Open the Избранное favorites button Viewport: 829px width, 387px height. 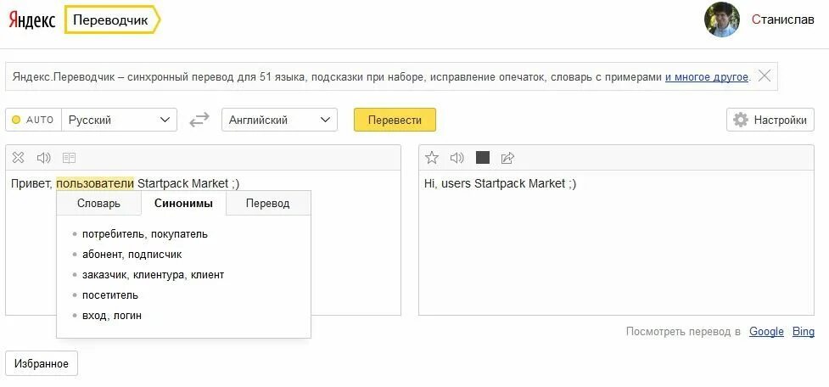(42, 364)
